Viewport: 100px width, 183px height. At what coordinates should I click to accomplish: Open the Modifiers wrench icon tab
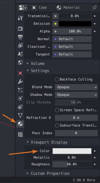click(x=20, y=82)
